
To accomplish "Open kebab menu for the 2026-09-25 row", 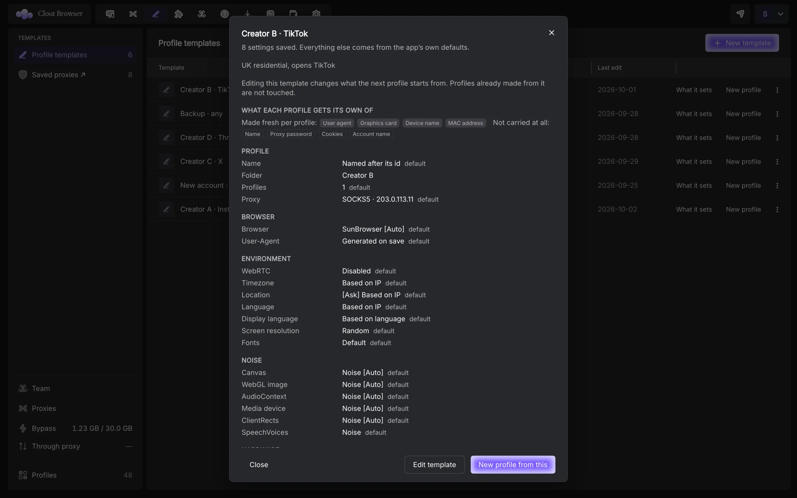I will [x=777, y=186].
